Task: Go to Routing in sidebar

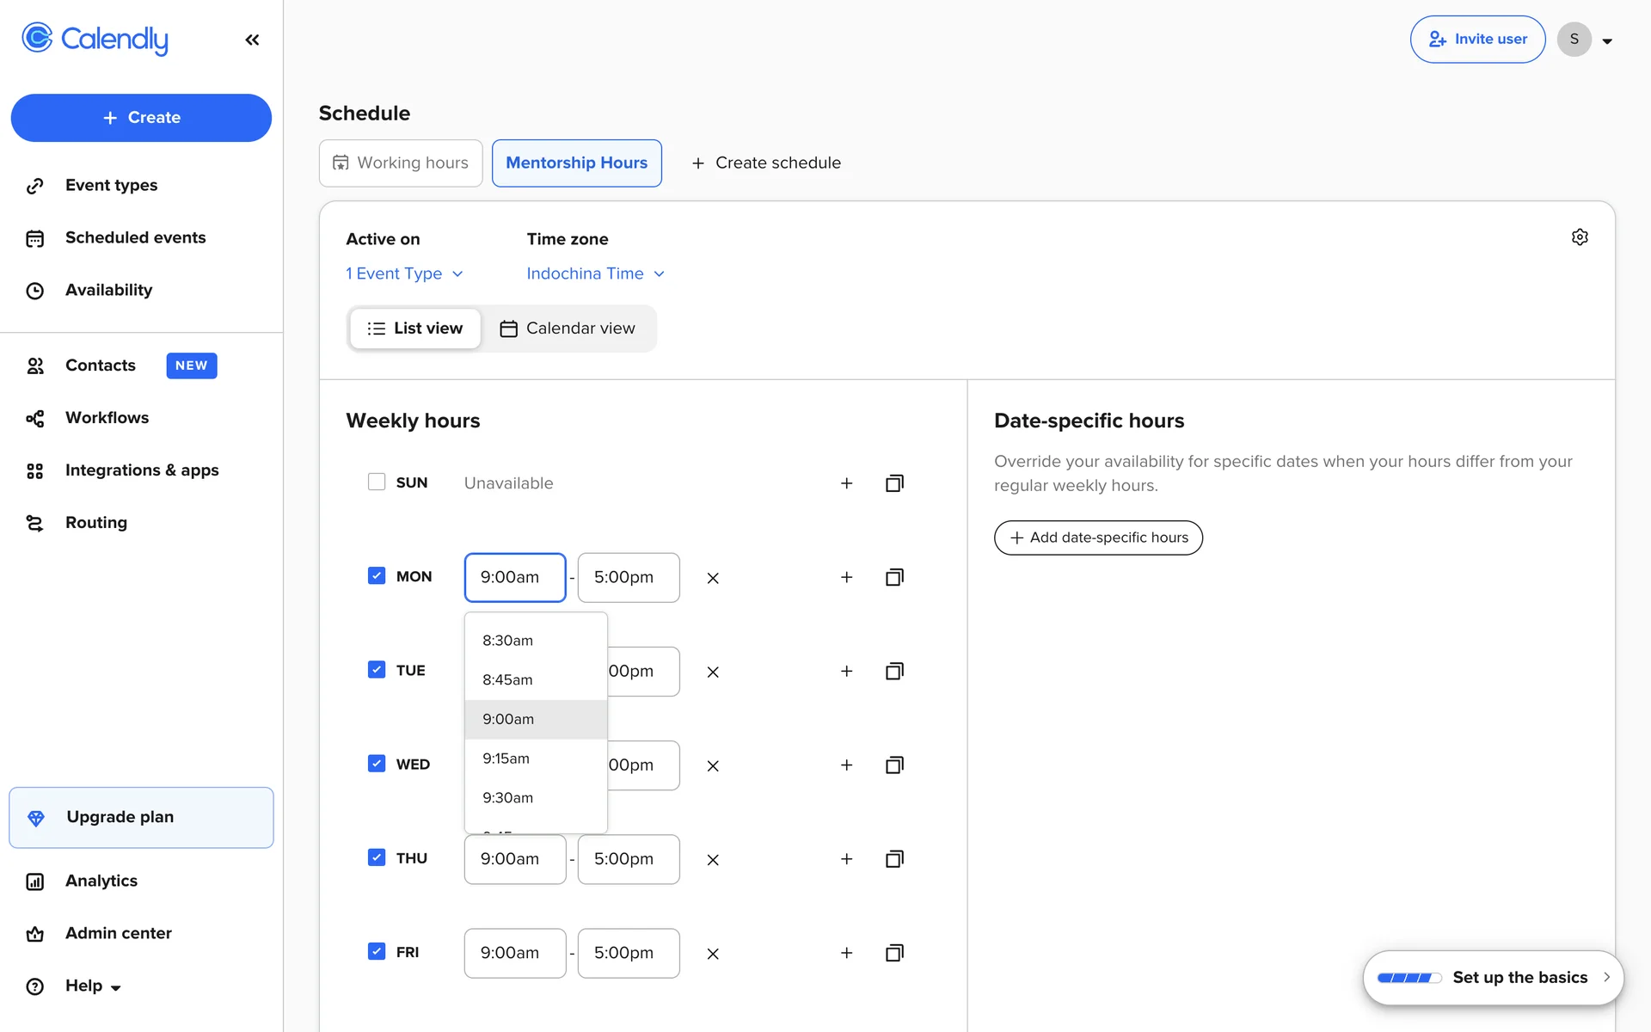Action: tap(95, 523)
